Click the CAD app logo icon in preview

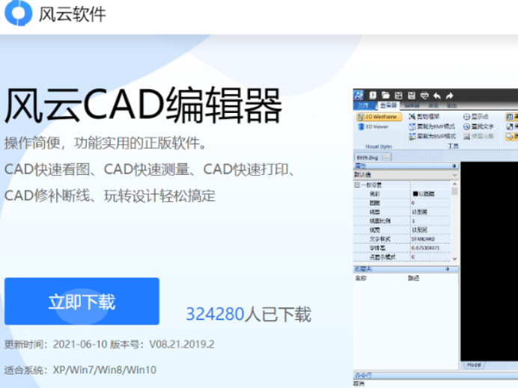click(359, 95)
